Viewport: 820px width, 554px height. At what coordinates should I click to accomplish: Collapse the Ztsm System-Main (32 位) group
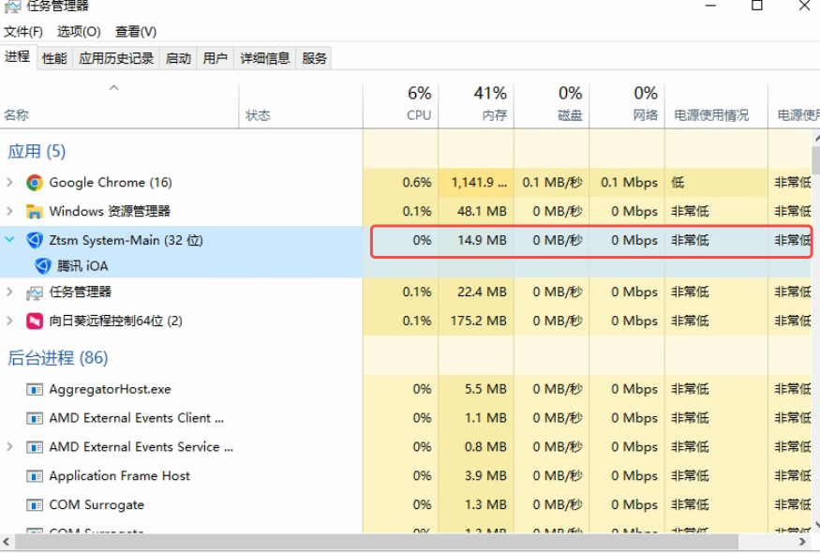[9, 240]
